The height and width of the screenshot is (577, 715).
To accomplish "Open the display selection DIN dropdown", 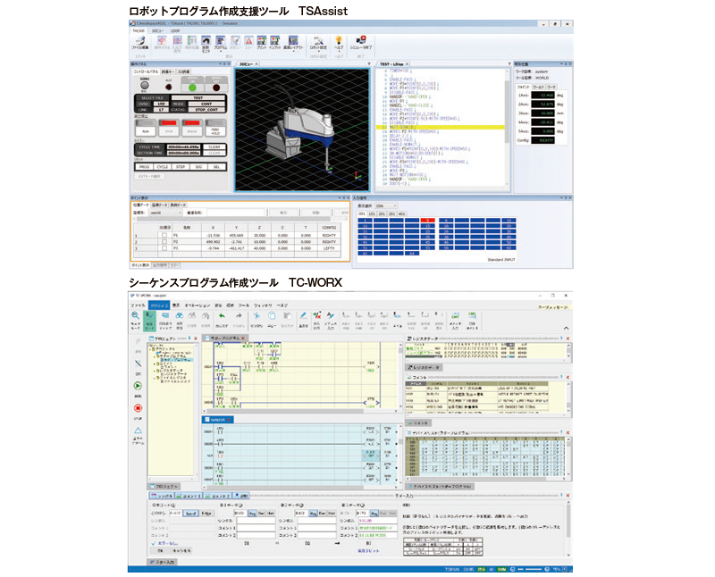I will (x=386, y=206).
